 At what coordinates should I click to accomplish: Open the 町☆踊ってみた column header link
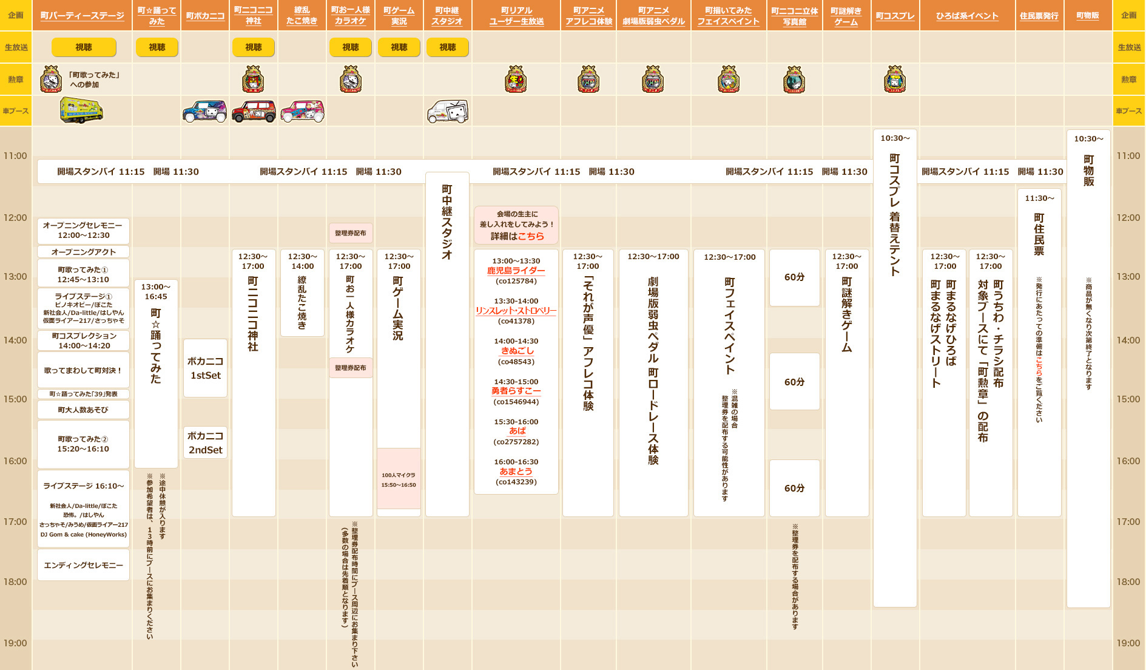click(x=157, y=16)
